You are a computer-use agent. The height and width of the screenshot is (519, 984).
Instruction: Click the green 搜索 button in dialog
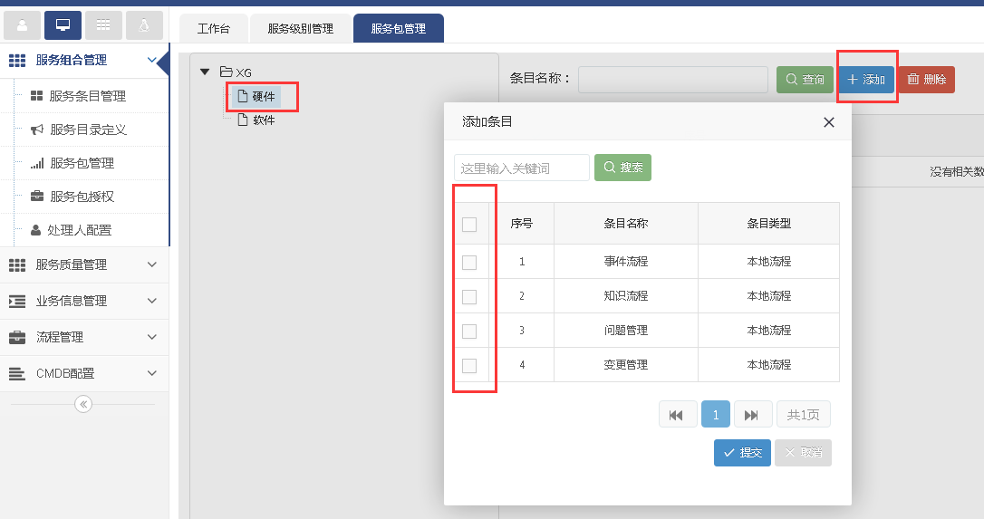point(622,168)
